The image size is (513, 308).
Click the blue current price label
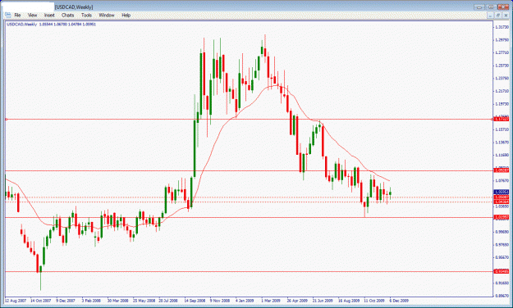tap(502, 192)
